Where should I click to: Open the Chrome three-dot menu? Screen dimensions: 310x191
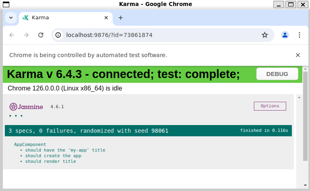pyautogui.click(x=300, y=35)
